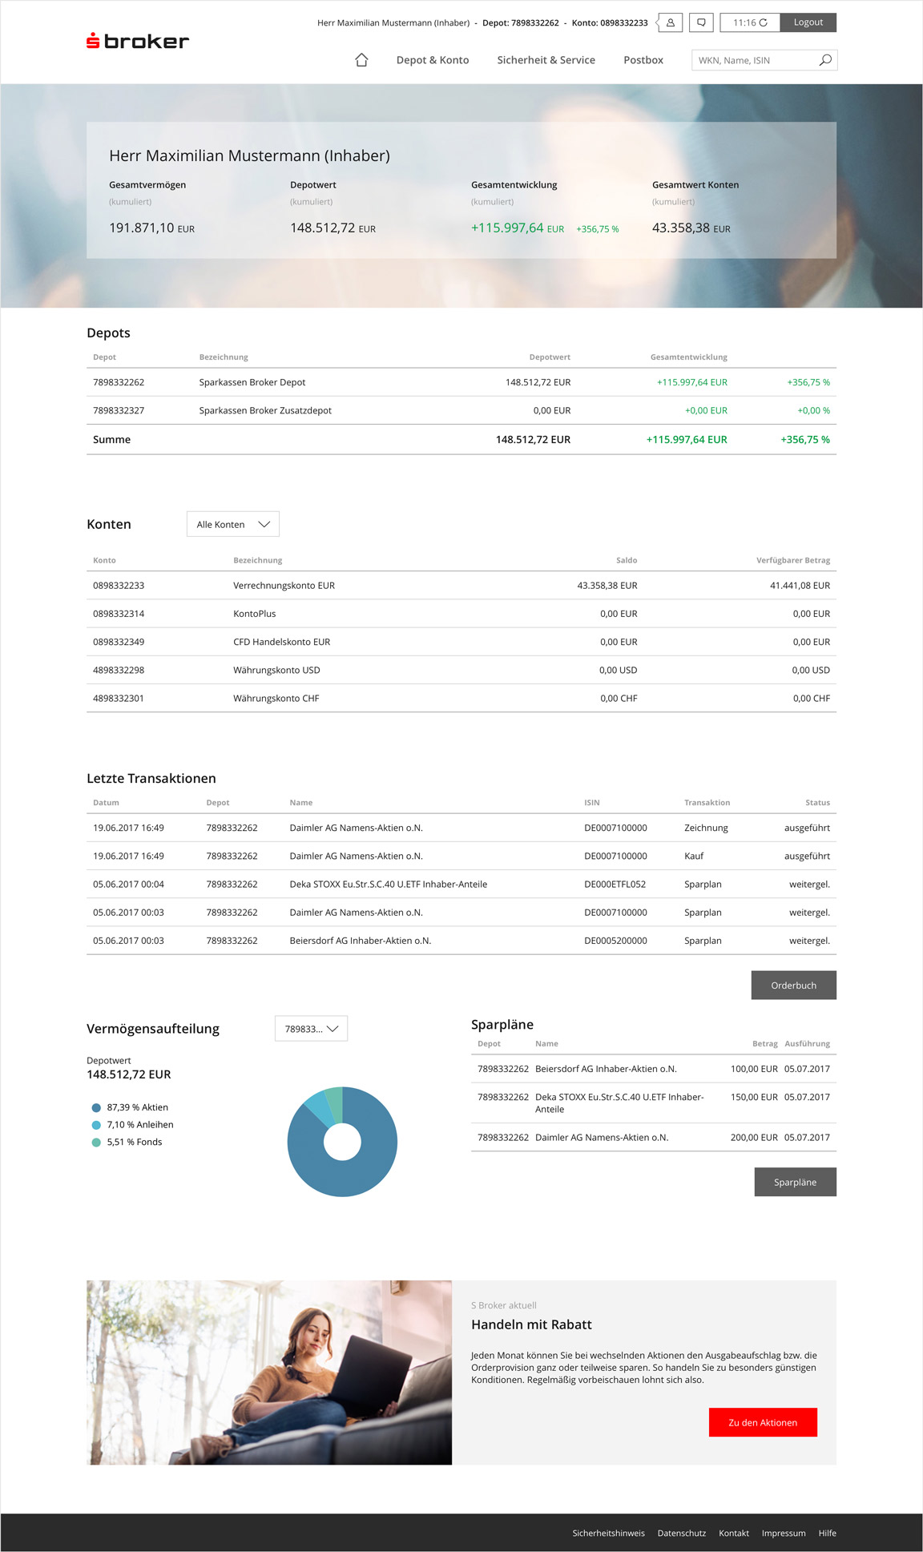
Task: Select the Währungskonto USD account
Action: click(276, 670)
